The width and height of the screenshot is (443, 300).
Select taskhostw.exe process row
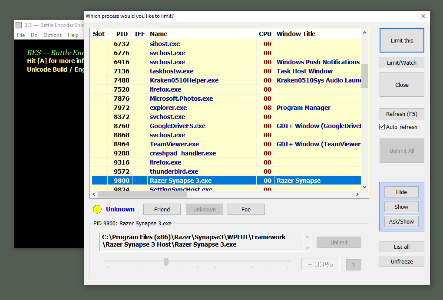pos(226,71)
